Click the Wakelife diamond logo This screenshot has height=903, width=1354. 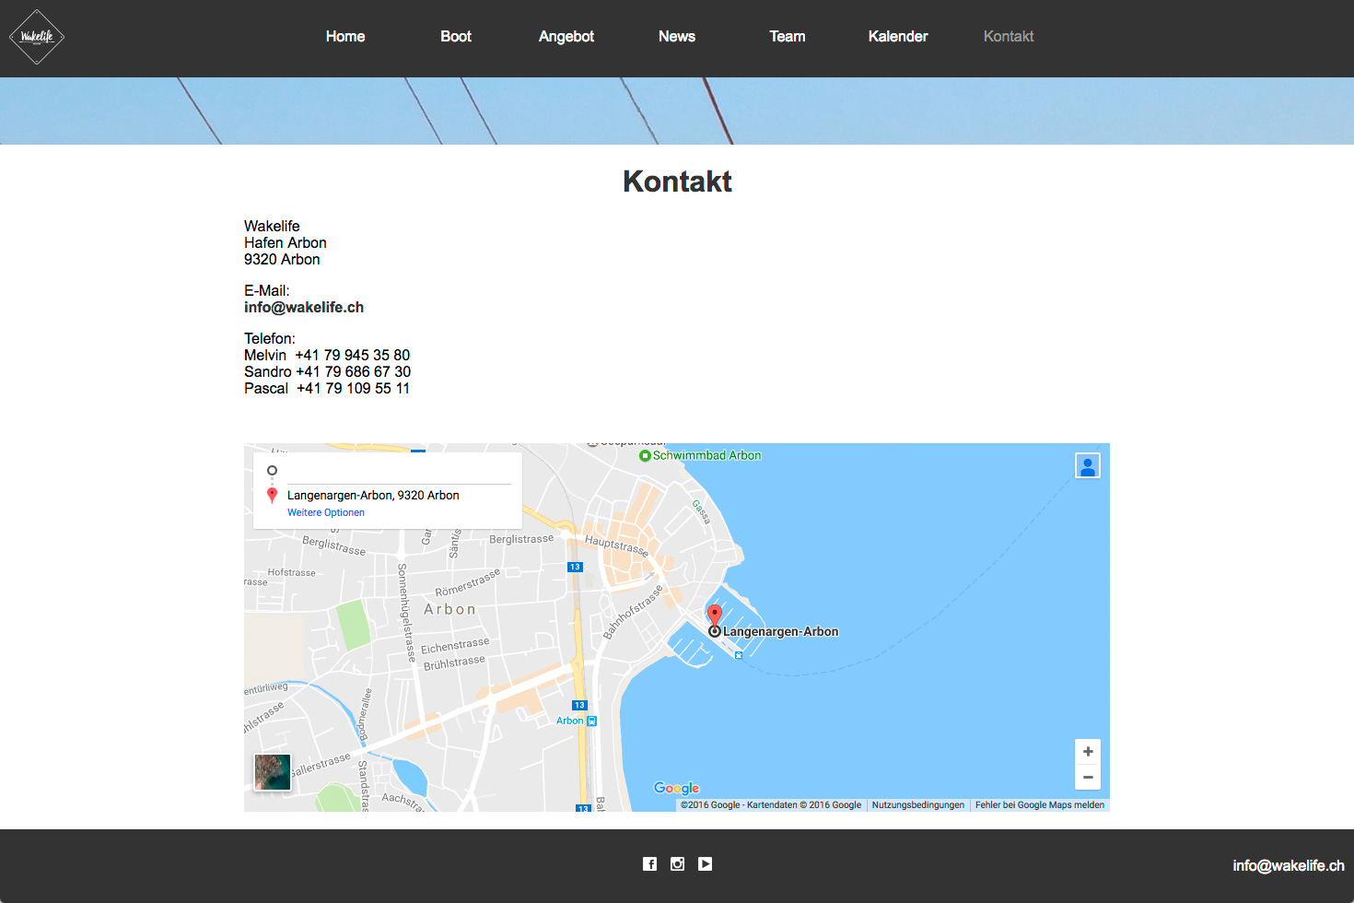[x=36, y=37]
